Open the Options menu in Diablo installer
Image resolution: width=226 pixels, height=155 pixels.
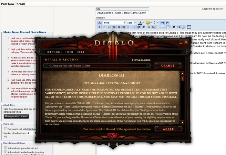coord(53,52)
